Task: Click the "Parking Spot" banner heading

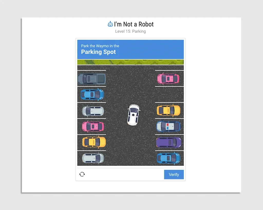Action: point(98,52)
